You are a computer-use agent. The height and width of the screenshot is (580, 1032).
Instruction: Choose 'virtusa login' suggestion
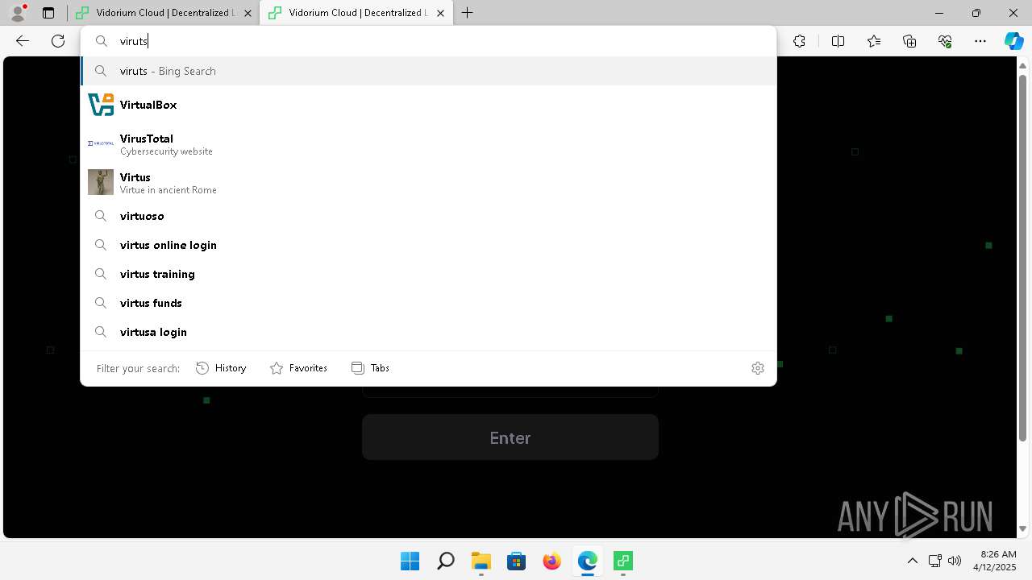pos(428,332)
